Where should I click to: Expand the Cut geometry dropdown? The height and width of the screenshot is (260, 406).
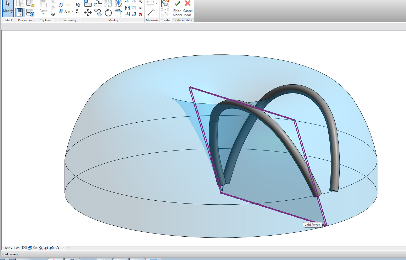72,5
